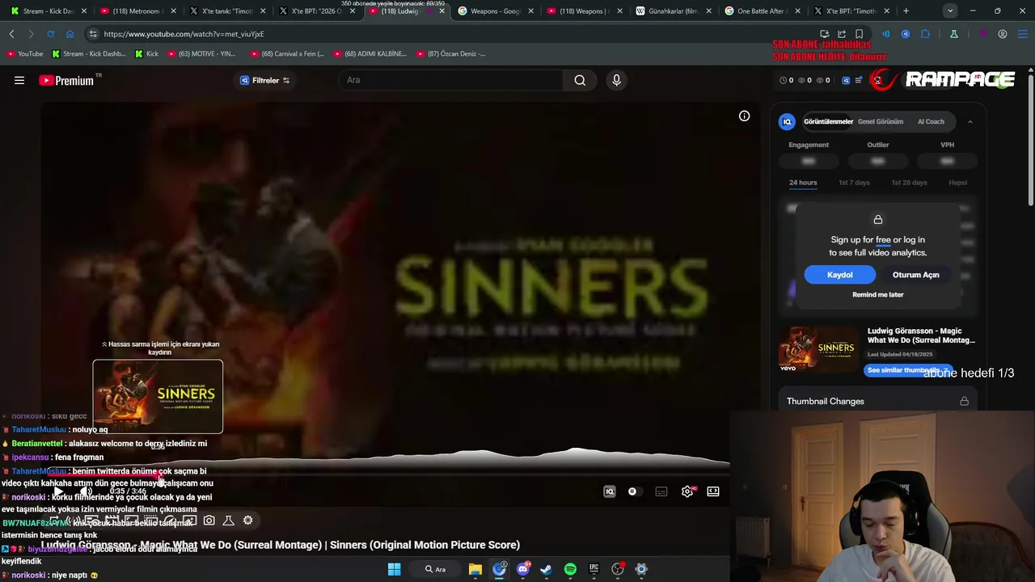Select the 1st 28 days tab
Viewport: 1035px width, 582px height.
tap(909, 183)
